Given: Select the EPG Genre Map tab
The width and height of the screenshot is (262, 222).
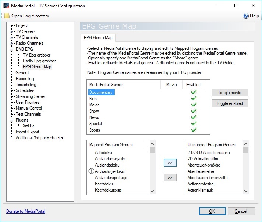Looking at the screenshot, I should pyautogui.click(x=98, y=38).
